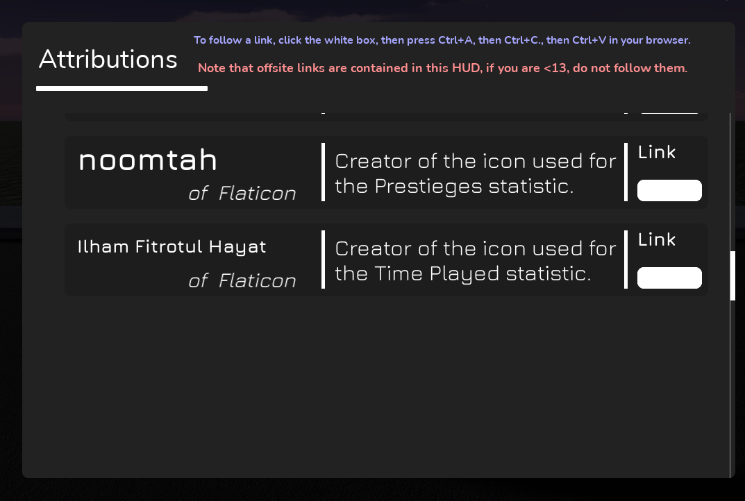Click the white underline below Attributions

tap(122, 87)
